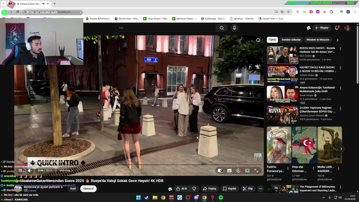Open options for HAYRETTİN İLE KAOS video
The height and width of the screenshot is (202, 359).
[340, 68]
